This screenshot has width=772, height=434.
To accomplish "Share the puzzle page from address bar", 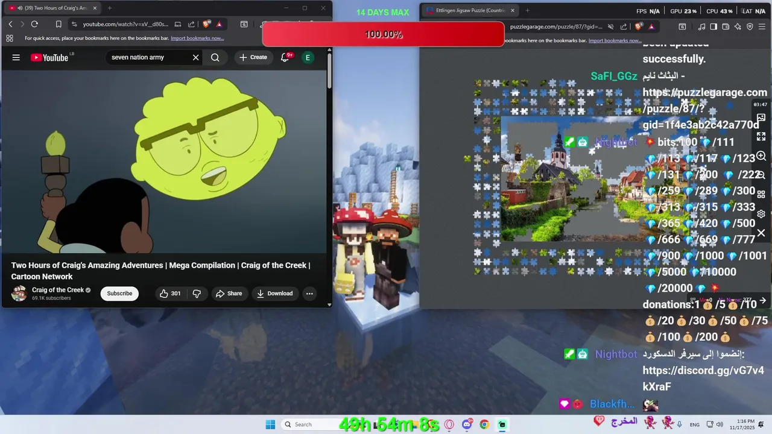I will [x=624, y=27].
